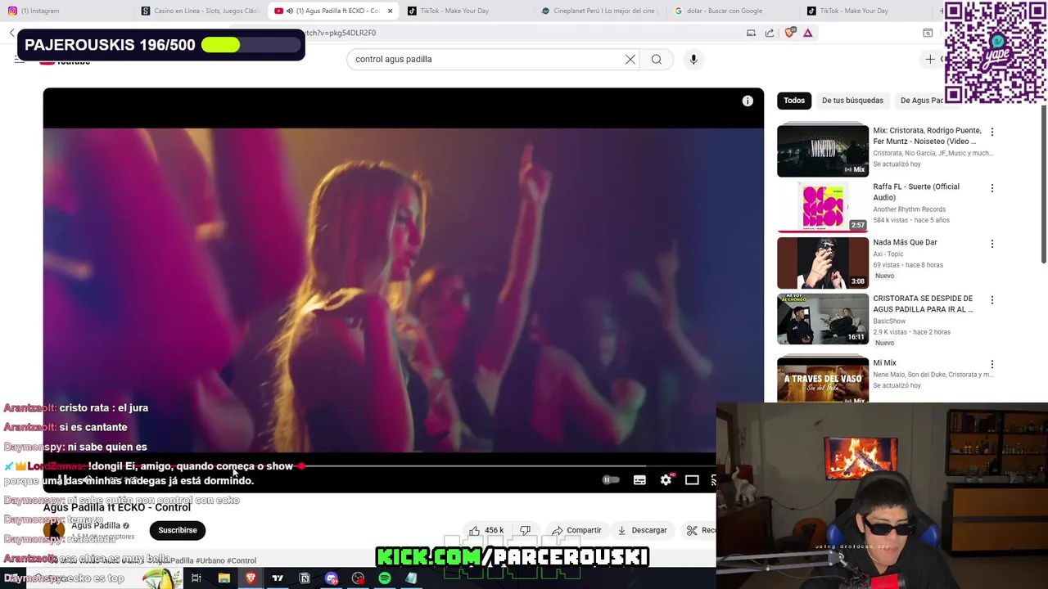
Task: Start a voice search with the microphone
Action: pos(693,59)
